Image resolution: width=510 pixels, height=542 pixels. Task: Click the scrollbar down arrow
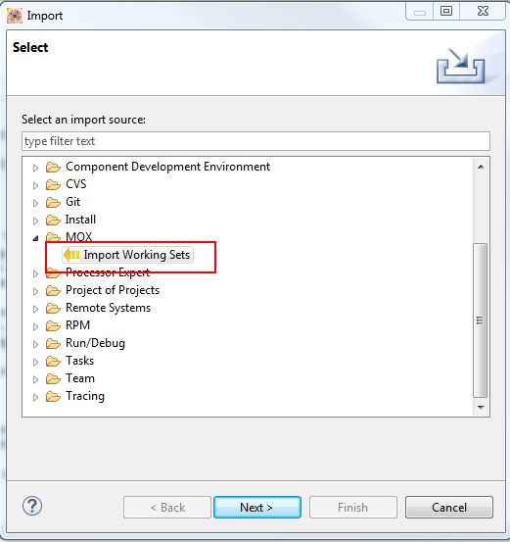(x=481, y=408)
